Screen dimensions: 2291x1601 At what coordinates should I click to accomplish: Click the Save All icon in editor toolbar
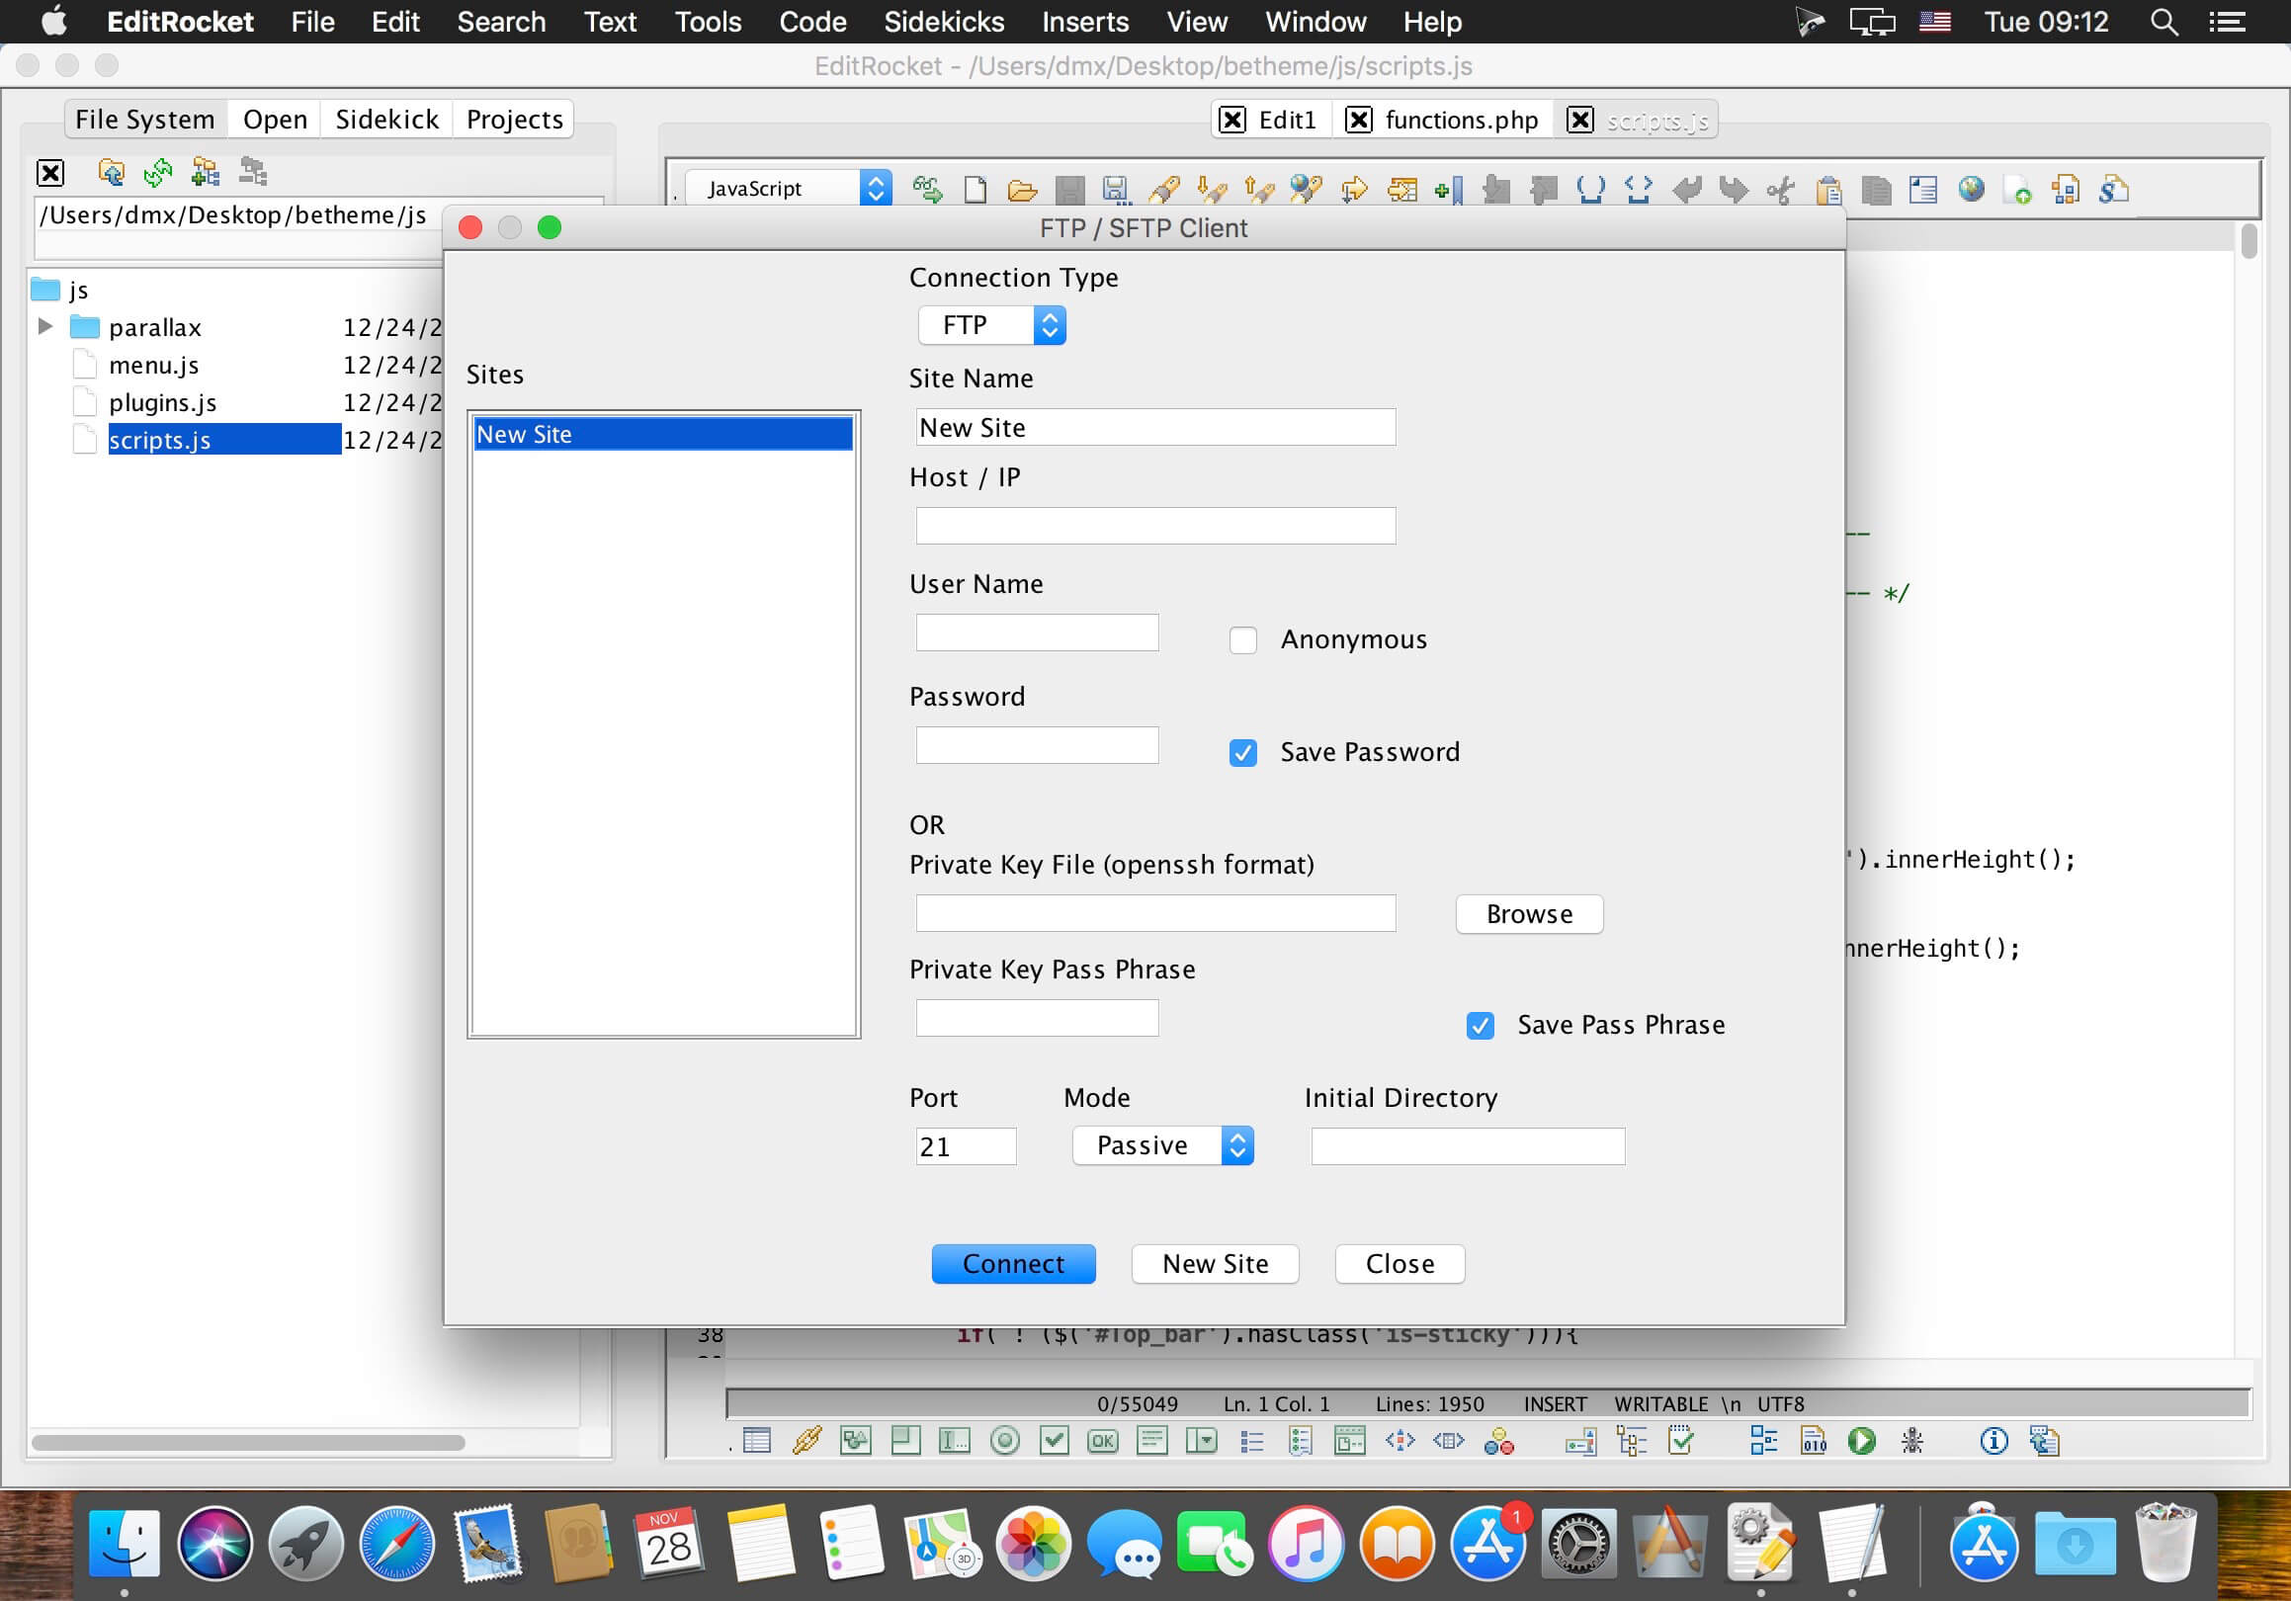1116,189
